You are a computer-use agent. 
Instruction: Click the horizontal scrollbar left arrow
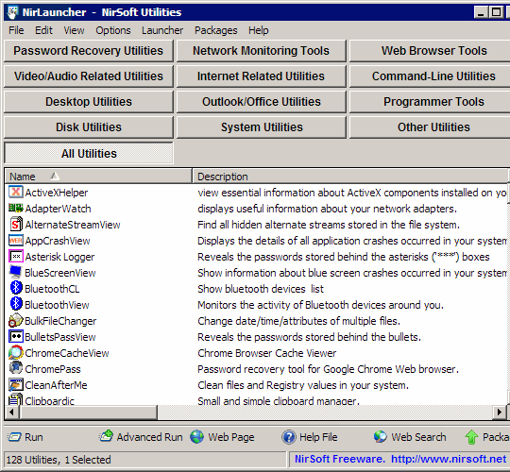click(x=12, y=412)
